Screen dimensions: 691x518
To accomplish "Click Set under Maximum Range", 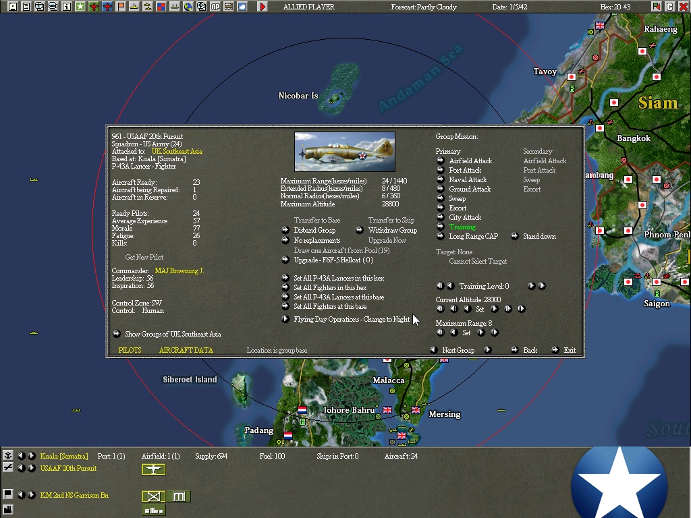I will (466, 333).
